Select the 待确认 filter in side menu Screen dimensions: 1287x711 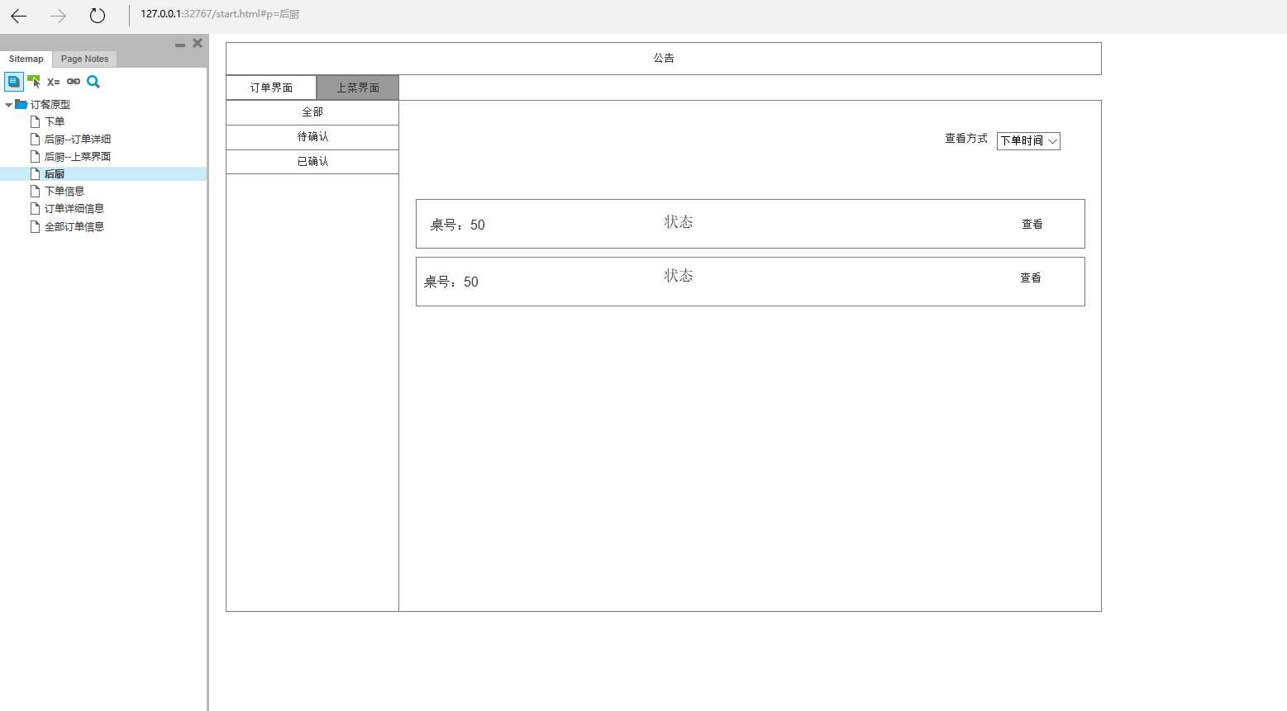click(x=312, y=137)
